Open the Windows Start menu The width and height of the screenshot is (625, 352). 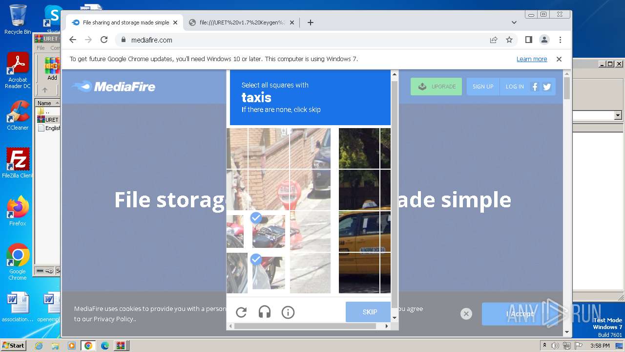click(13, 345)
